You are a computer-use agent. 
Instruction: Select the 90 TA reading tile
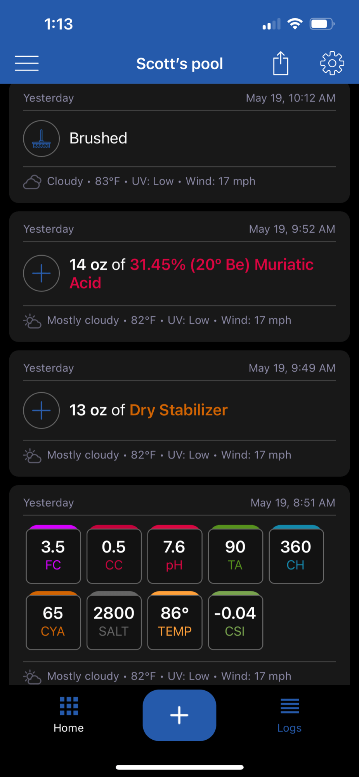[x=235, y=554]
